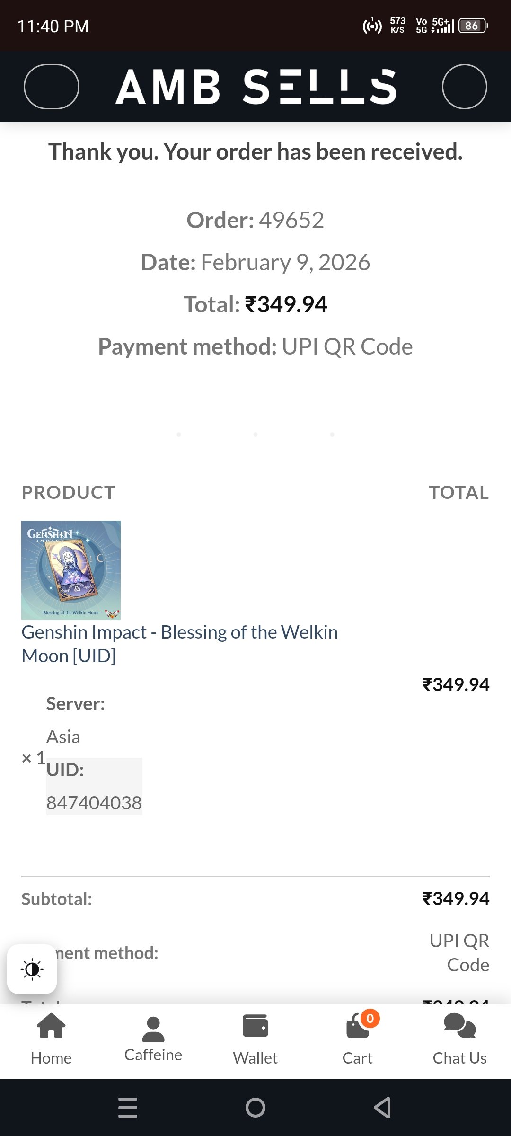Tap the AMB Sells logo
The height and width of the screenshot is (1136, 511).
pyautogui.click(x=255, y=87)
